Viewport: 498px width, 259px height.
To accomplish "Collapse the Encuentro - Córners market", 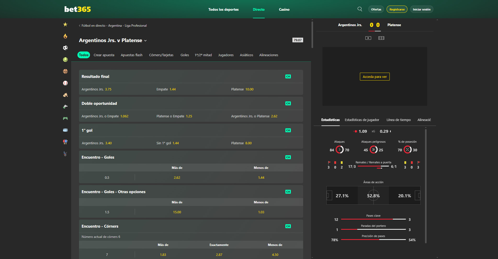I will [x=191, y=226].
